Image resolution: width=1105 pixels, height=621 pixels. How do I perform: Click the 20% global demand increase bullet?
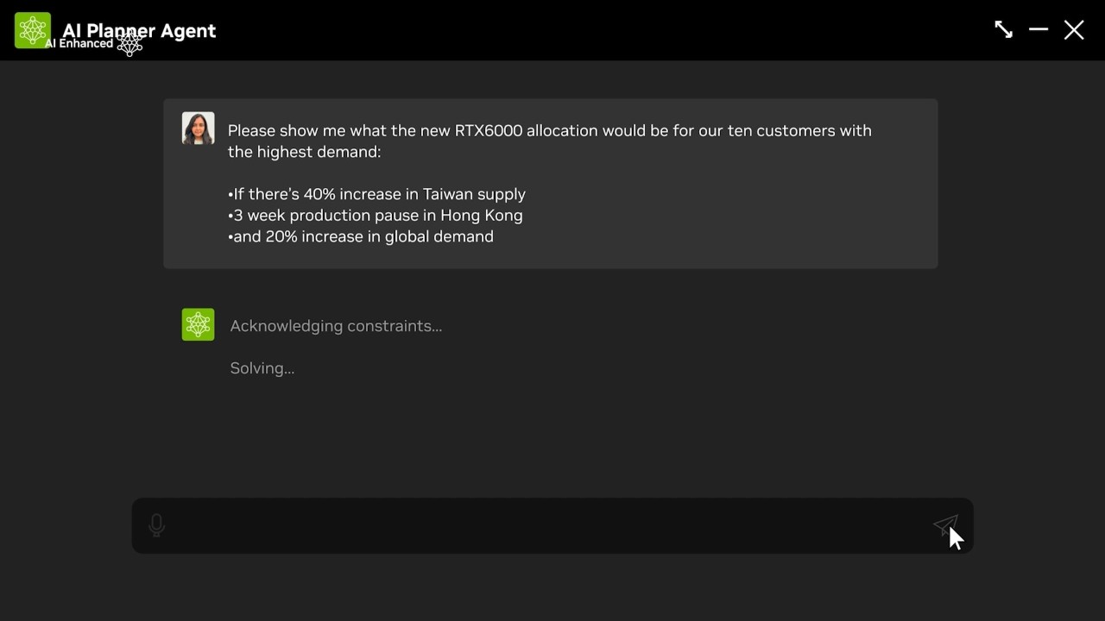click(361, 236)
